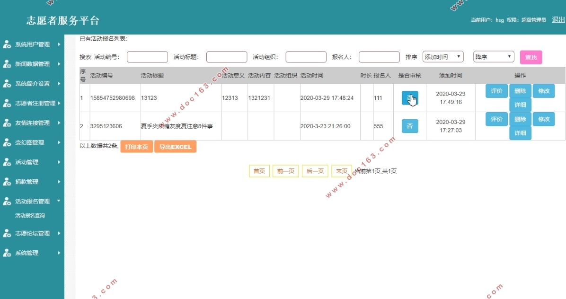Expand the 系统用户管理 arrow
566x299 pixels.
click(x=59, y=44)
